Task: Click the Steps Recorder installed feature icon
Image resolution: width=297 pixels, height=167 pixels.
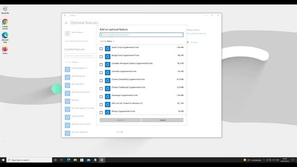Action: coord(67,117)
